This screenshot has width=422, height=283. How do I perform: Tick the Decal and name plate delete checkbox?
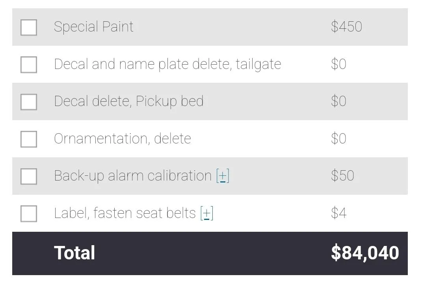point(29,65)
